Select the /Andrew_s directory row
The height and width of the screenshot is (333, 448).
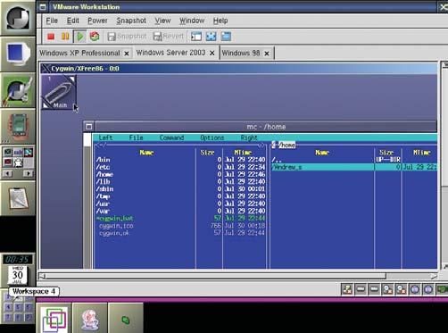354,167
